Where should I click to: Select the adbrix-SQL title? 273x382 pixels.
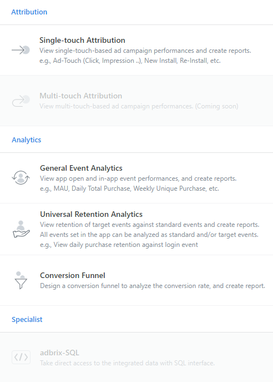(x=59, y=353)
